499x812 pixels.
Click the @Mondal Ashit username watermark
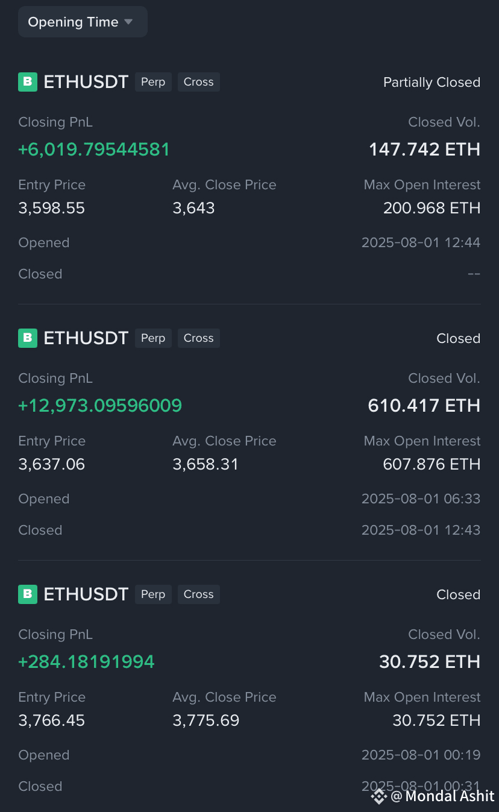[443, 796]
